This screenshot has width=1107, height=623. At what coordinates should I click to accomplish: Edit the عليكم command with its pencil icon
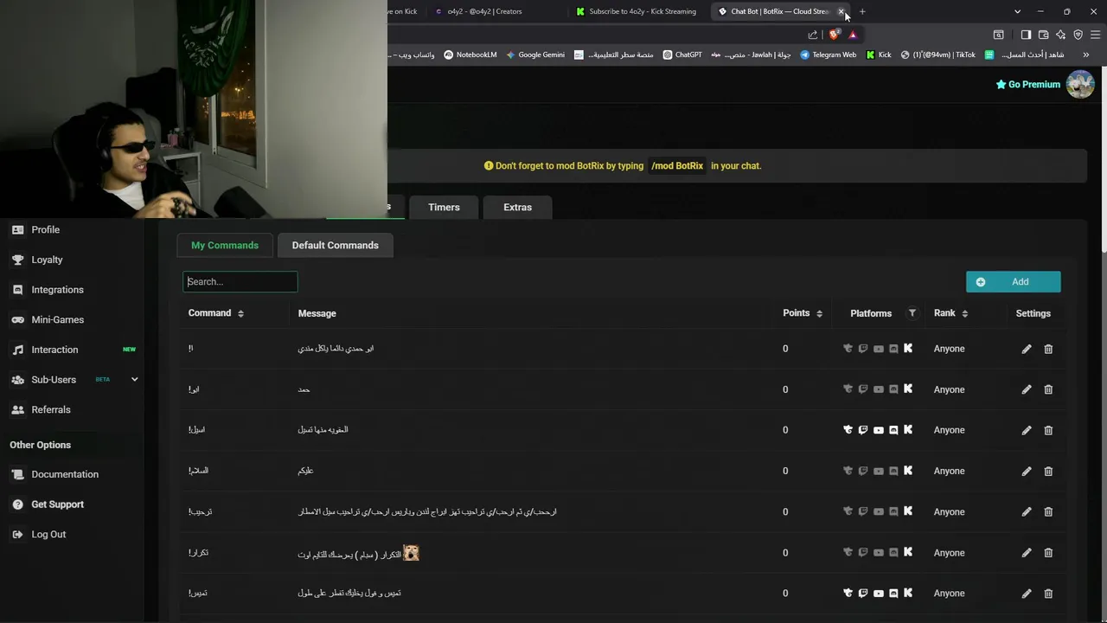point(1027,471)
